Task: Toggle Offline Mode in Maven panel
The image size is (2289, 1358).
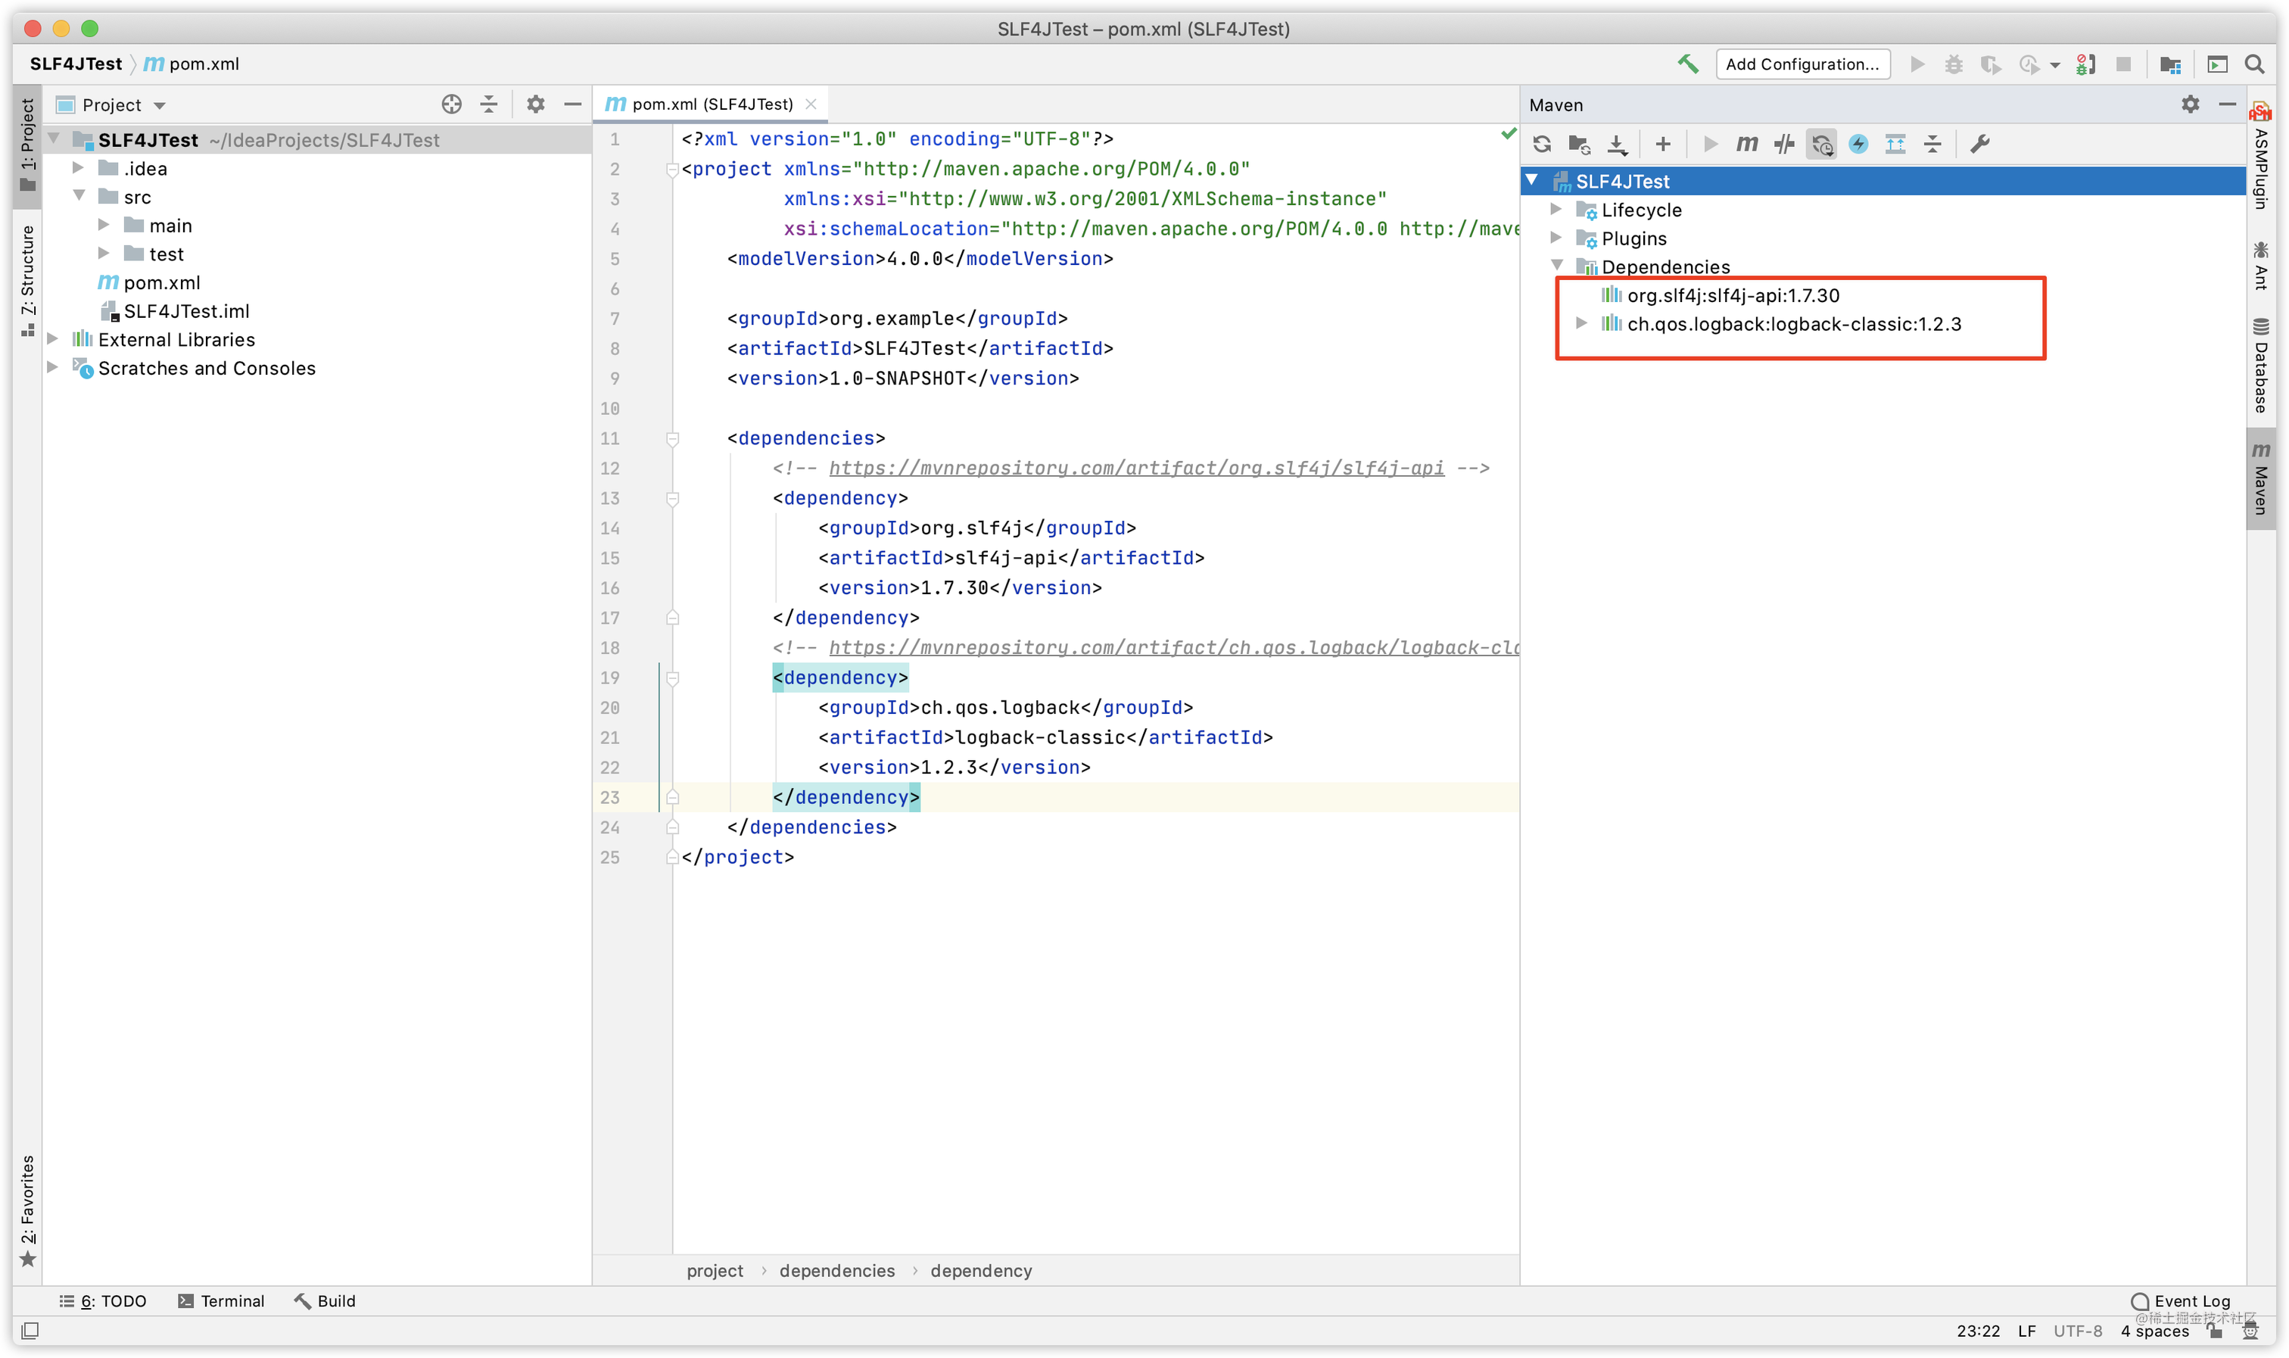Action: (1859, 144)
